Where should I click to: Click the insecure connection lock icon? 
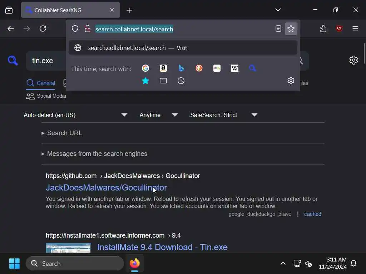tap(88, 29)
